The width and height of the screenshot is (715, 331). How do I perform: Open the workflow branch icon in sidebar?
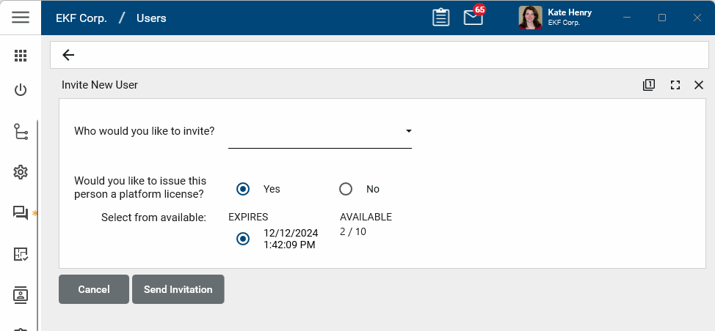[21, 132]
